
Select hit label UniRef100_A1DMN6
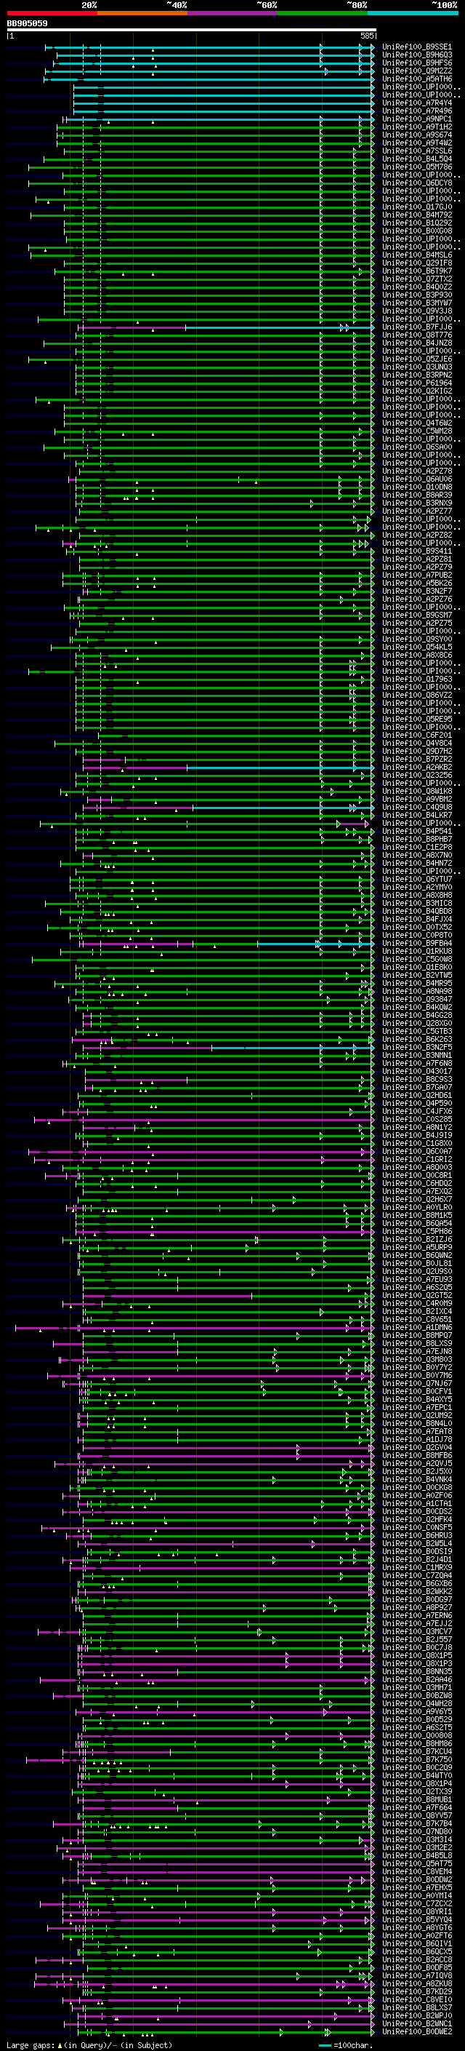(x=417, y=1327)
